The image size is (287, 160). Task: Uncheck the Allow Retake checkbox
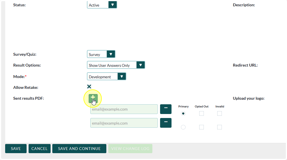89,87
